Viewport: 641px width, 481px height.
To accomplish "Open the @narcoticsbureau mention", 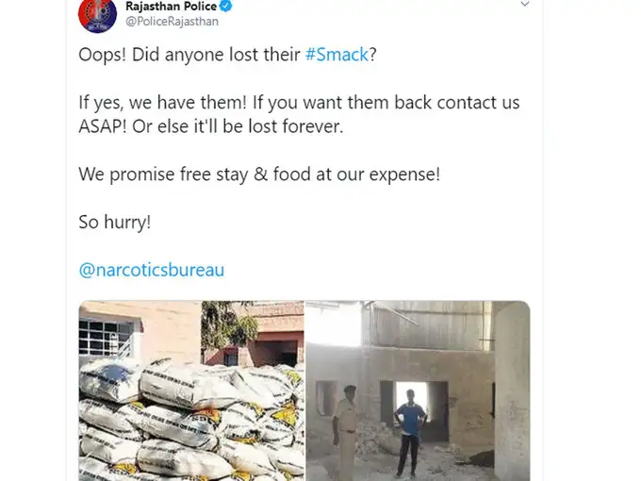I will 151,270.
